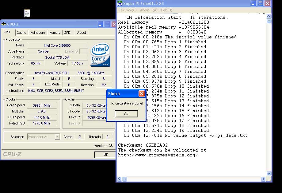Click the Super PI horizontal scrollbar right arrow
Screen dimensions: 282x193
coord(264,179)
